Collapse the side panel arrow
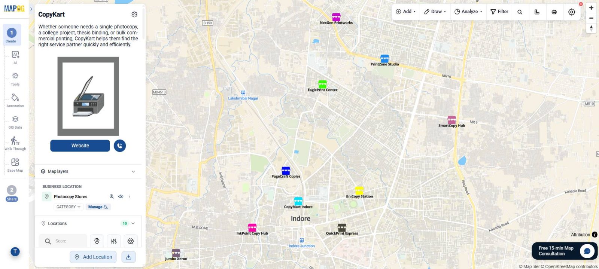 [31, 9]
